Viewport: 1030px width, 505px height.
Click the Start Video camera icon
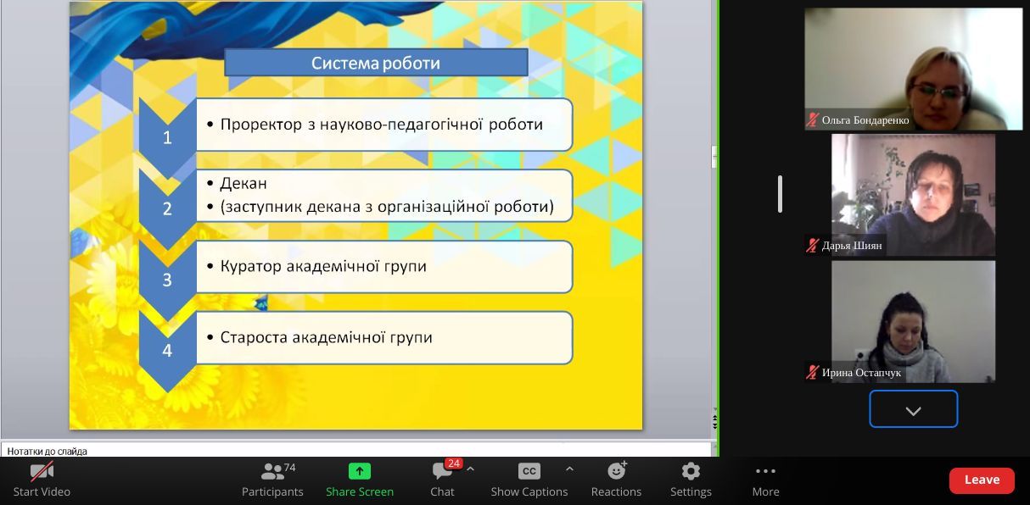pos(42,472)
